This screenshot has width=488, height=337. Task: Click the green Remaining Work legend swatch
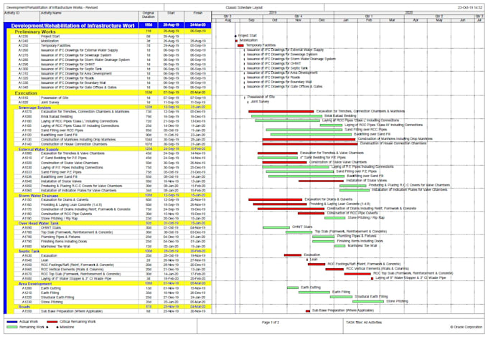click(x=12, y=327)
